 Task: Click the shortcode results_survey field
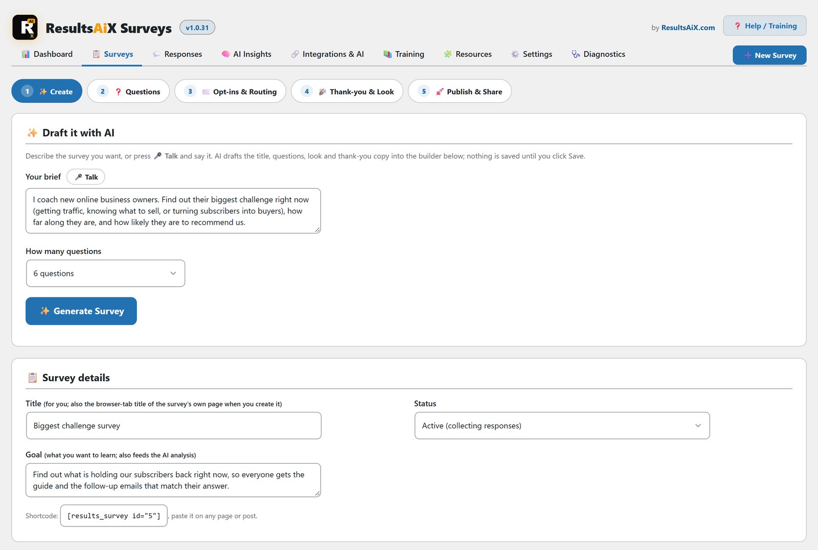point(114,516)
